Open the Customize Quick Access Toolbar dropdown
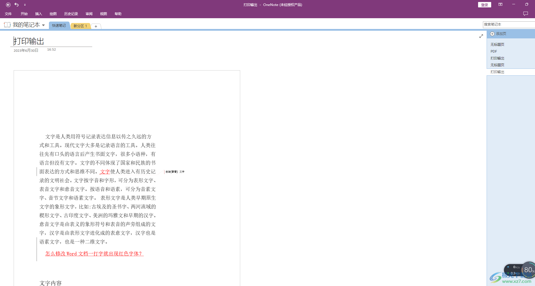The height and width of the screenshot is (286, 535). [25, 5]
